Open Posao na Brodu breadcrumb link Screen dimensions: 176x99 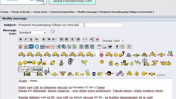(x=21, y=12)
